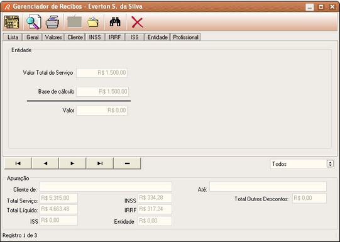
Task: Go to next record button
Action: [x=73, y=163]
